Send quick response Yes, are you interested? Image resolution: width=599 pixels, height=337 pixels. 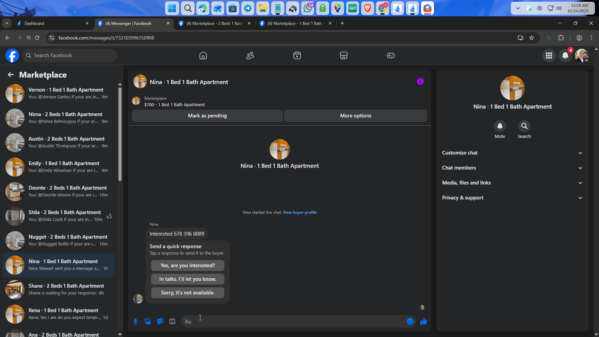pos(188,266)
